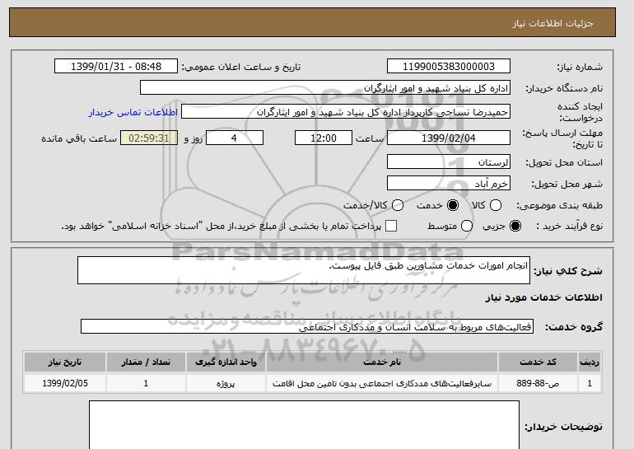The image size is (634, 449).
Task: Click the announcement date field 1399/01/31 - 08:48
Action: [116, 67]
